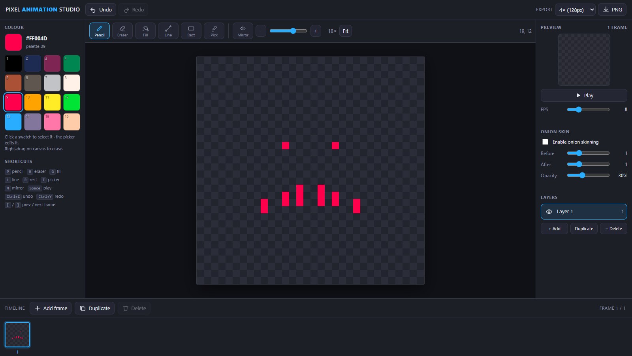Adjust the FPS slider
Viewport: 632px width, 356px height.
click(x=588, y=110)
